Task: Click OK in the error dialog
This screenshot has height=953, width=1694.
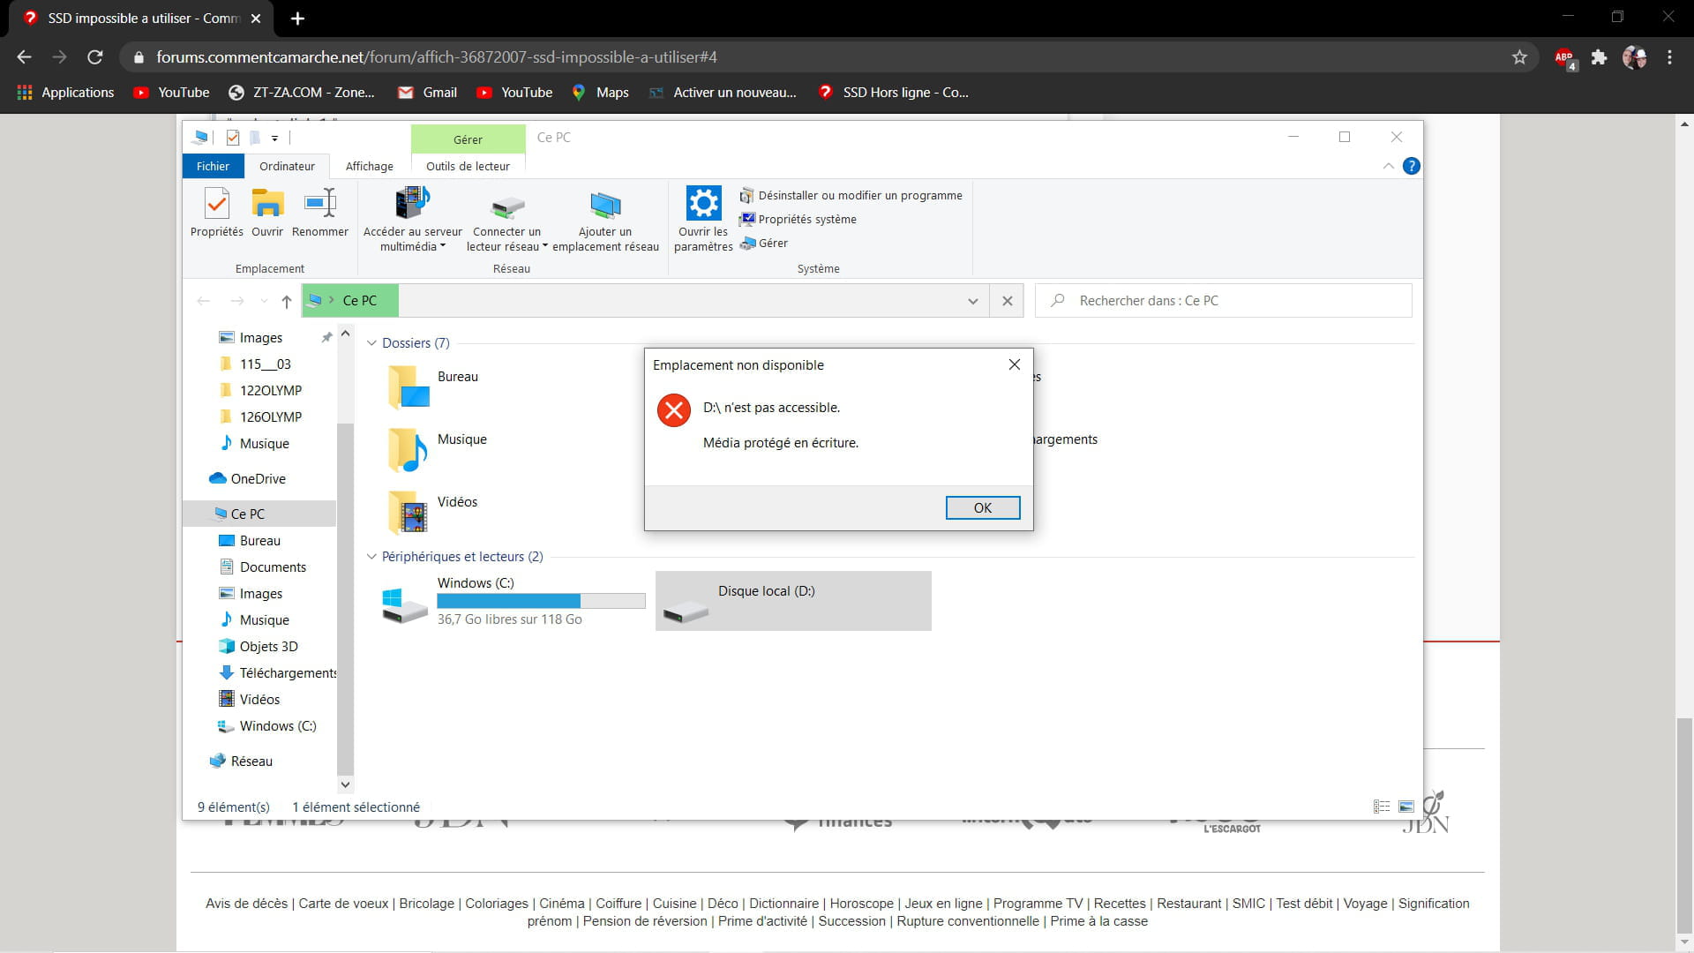Action: coord(983,507)
